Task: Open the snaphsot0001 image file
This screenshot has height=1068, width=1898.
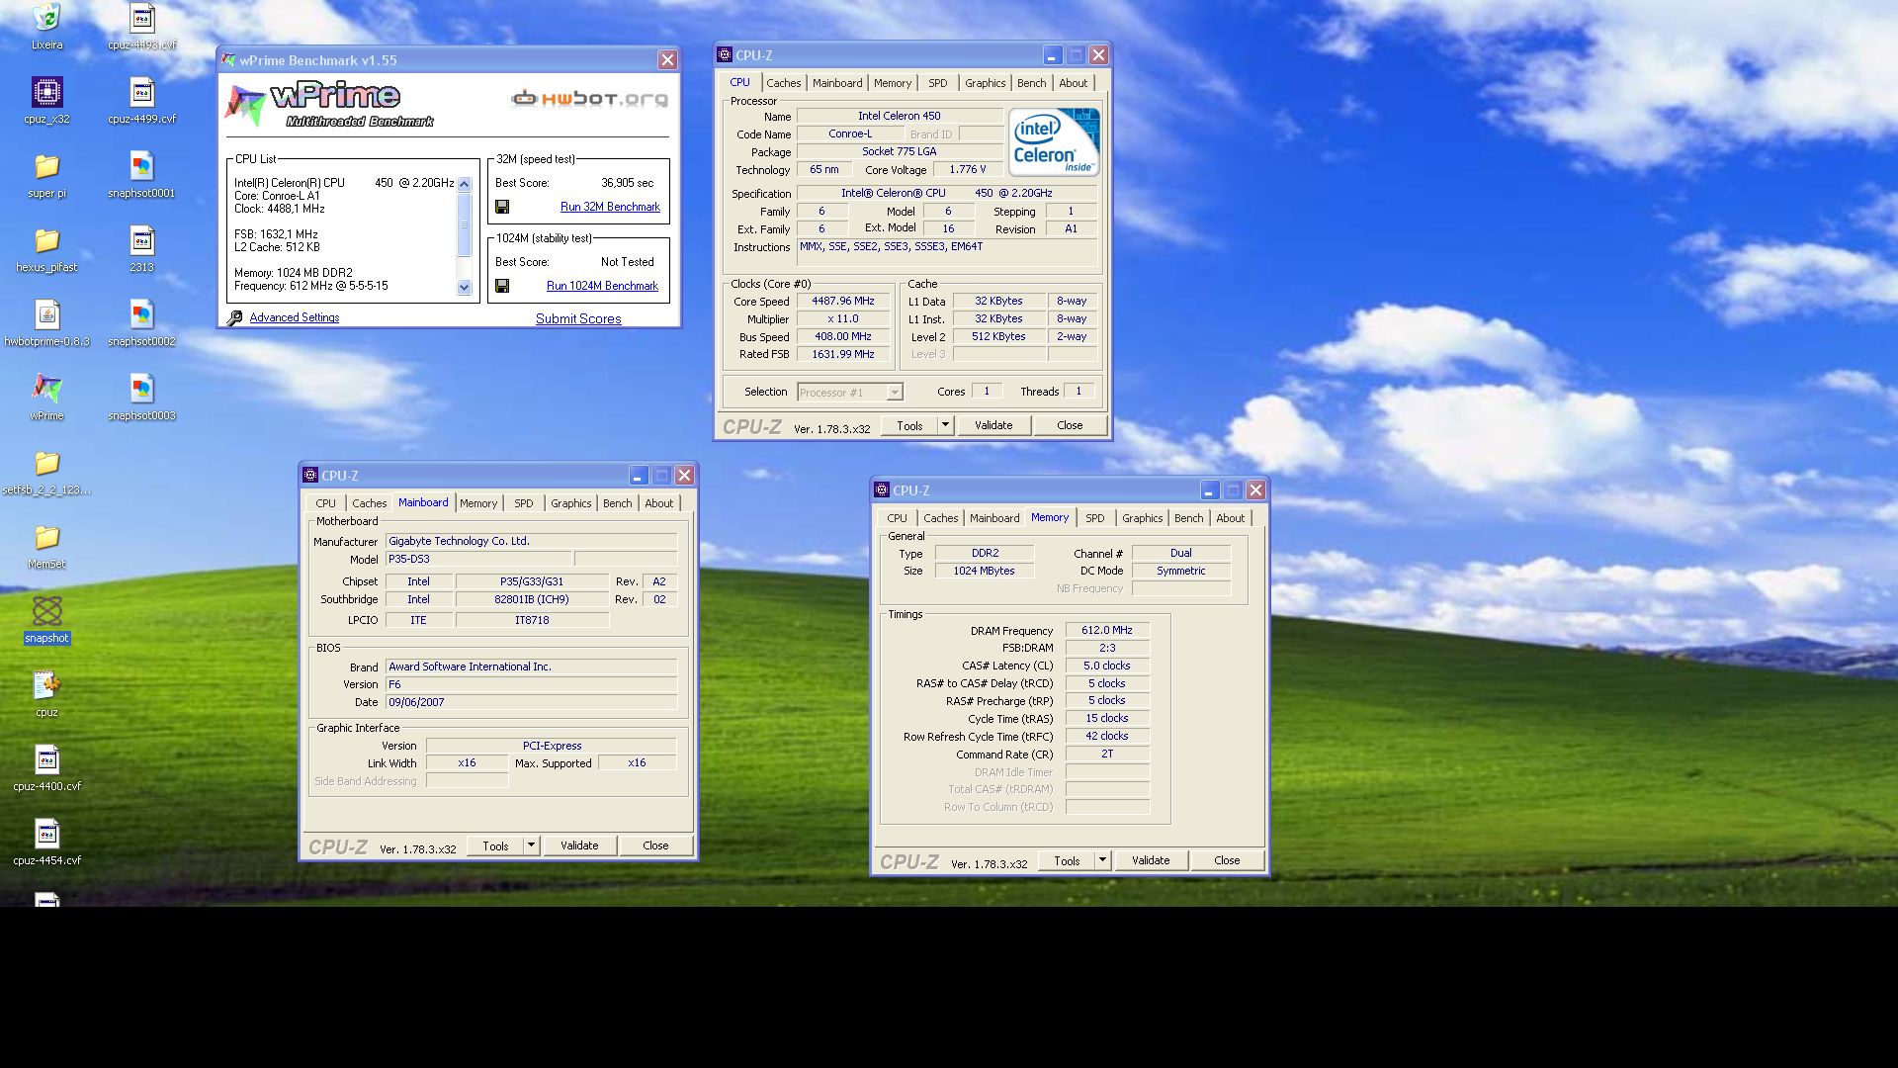Action: (141, 166)
